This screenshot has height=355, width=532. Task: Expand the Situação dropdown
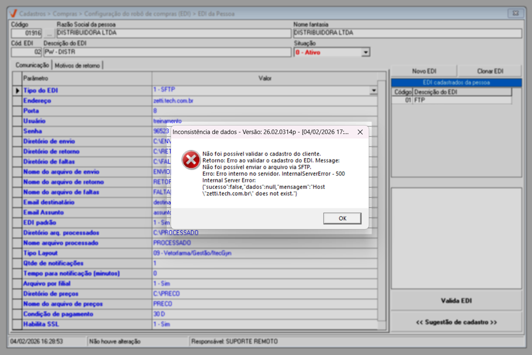365,52
